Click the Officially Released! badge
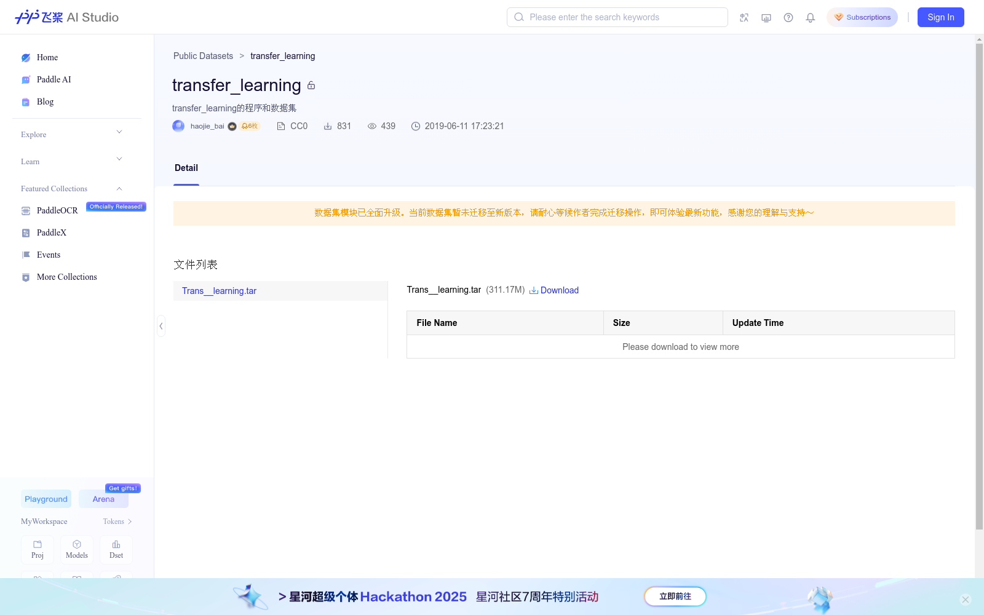984x615 pixels. pyautogui.click(x=116, y=207)
